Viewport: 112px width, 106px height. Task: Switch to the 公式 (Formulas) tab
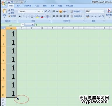coord(37,6)
